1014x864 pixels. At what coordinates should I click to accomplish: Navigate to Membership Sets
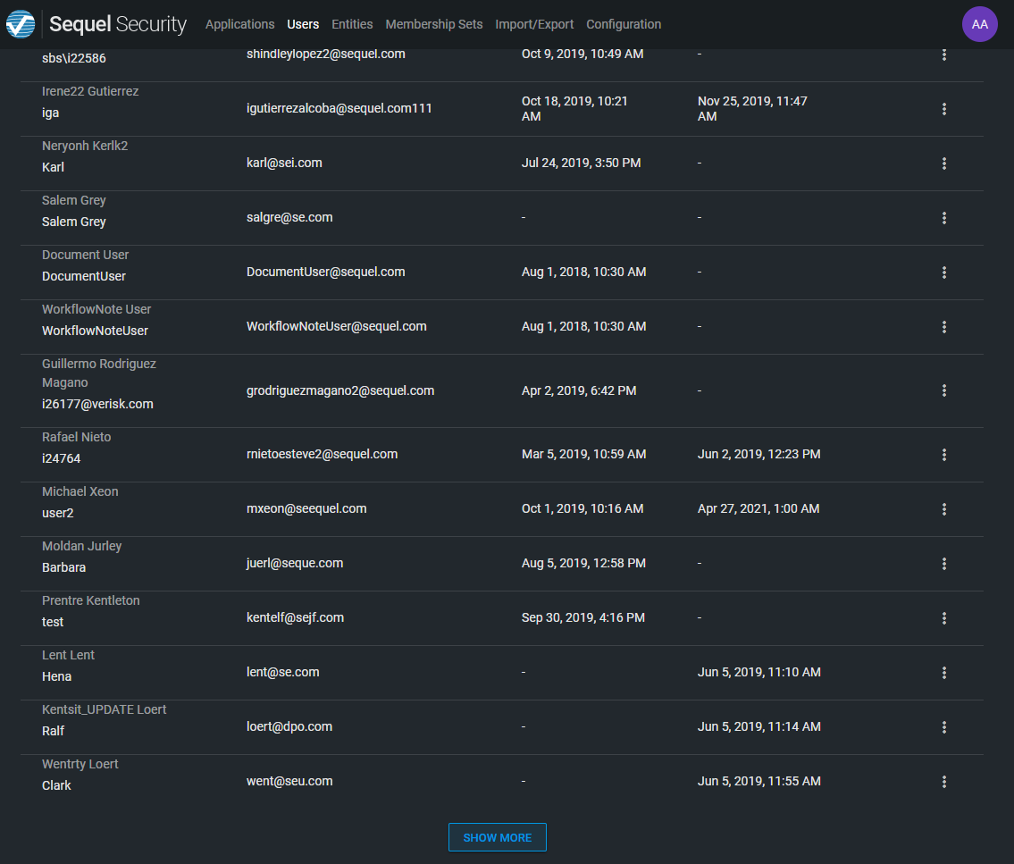click(x=434, y=24)
